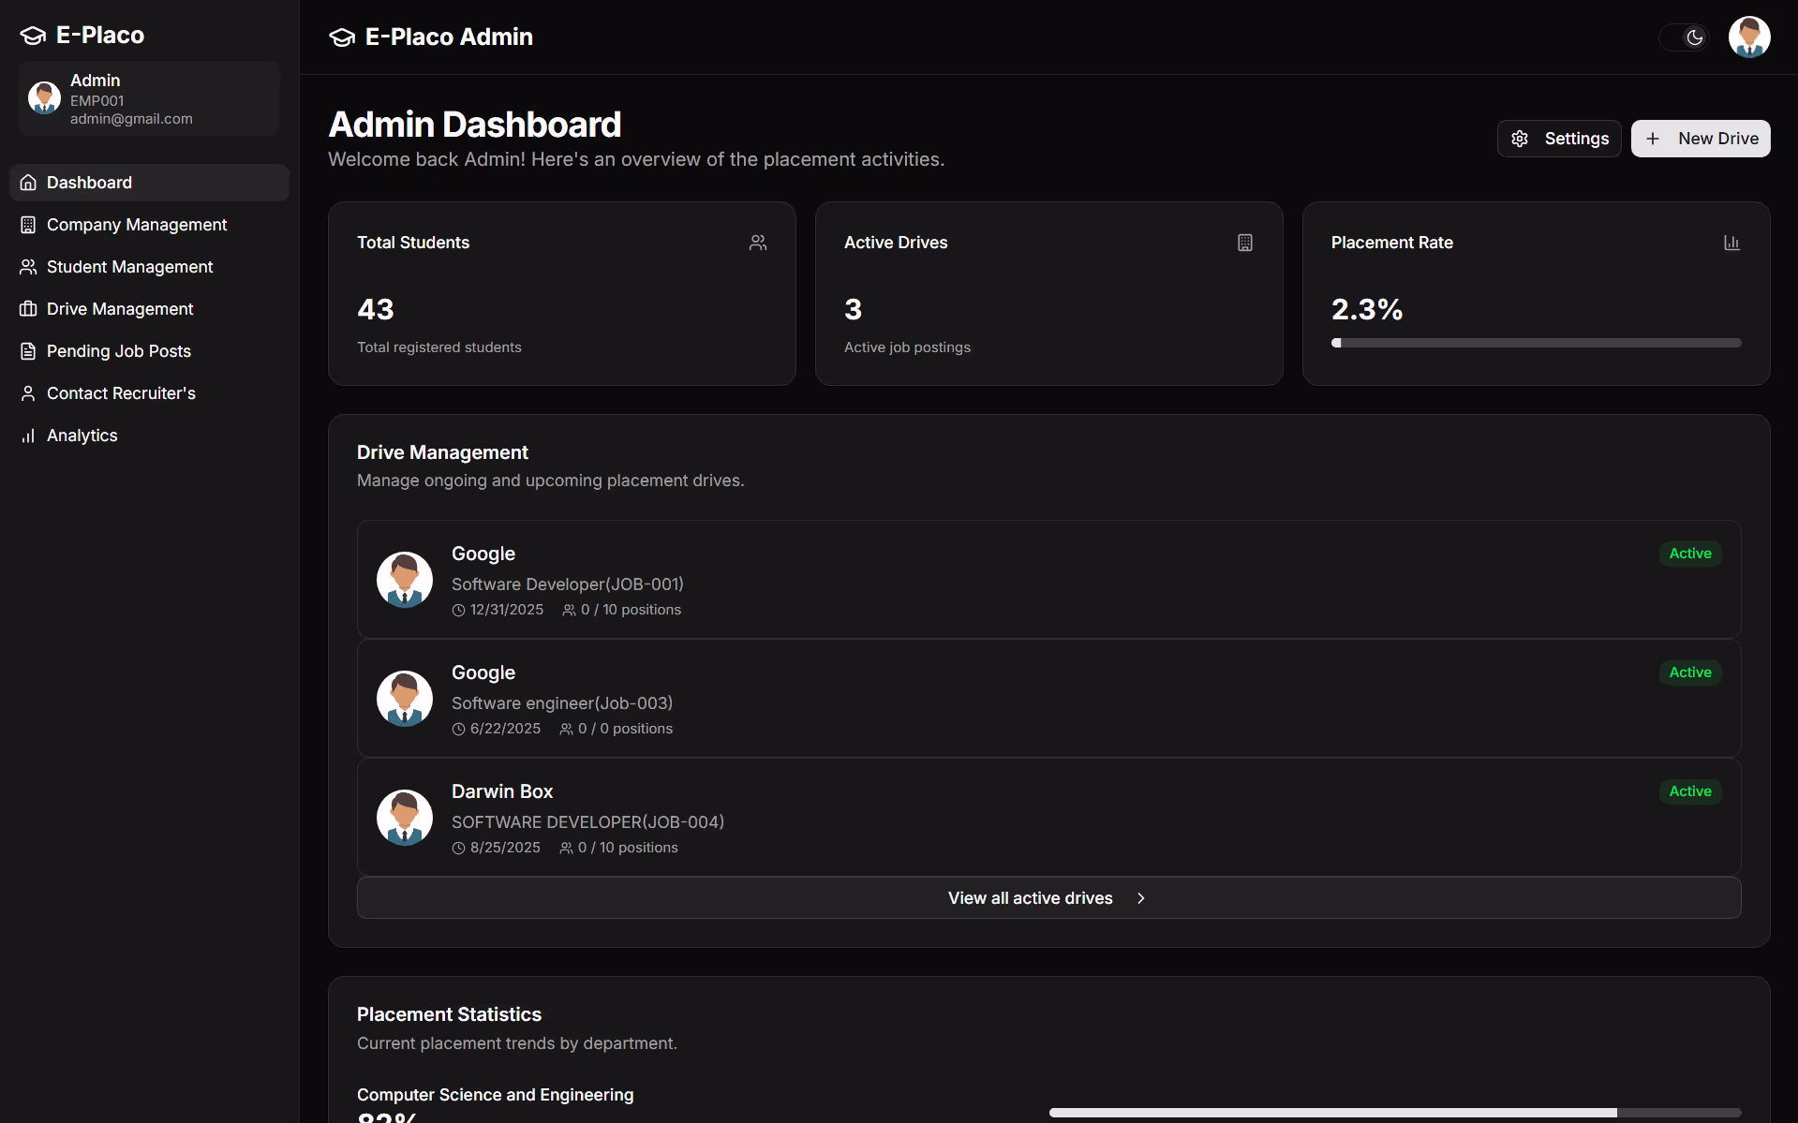This screenshot has height=1123, width=1798.
Task: Click the Analytics bar chart icon
Action: coord(28,436)
